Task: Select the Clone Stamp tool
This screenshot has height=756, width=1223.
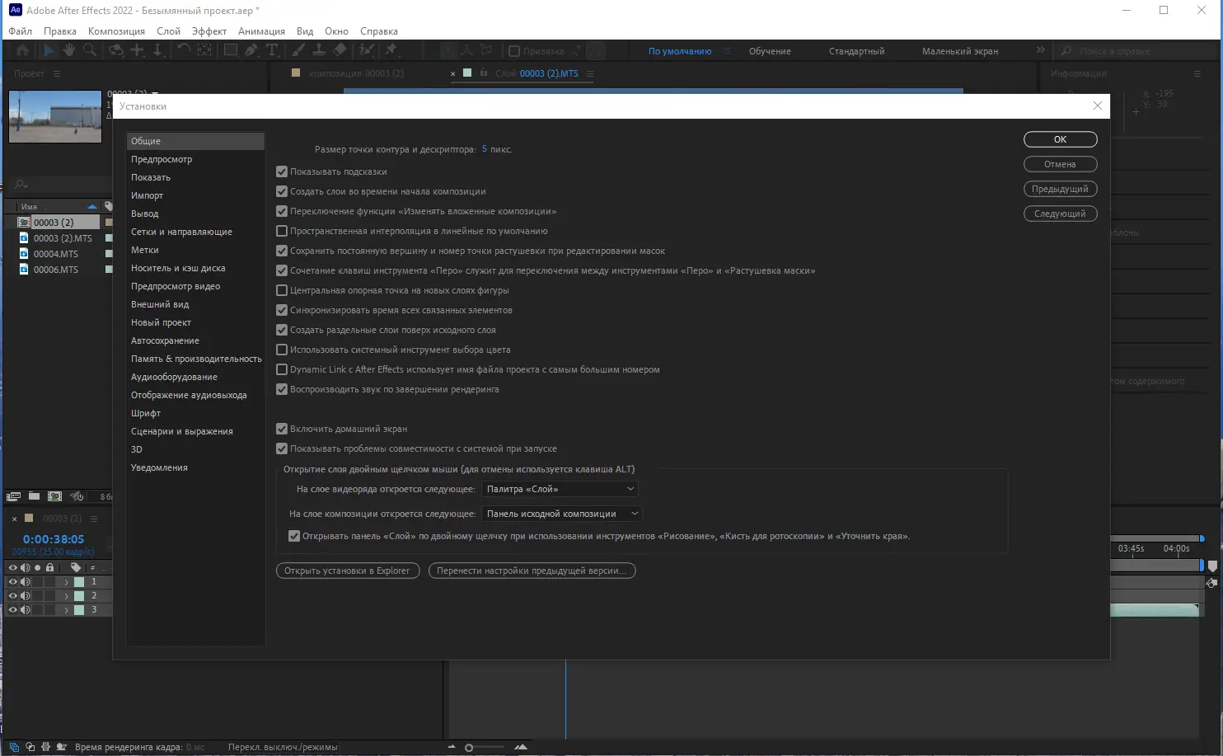Action: tap(318, 50)
